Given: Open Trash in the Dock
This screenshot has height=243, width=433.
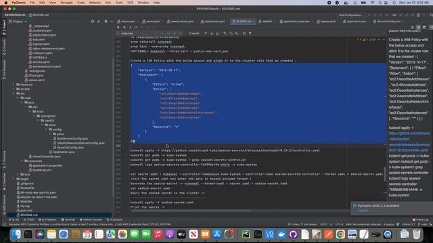Looking at the screenshot, I should 416,234.
